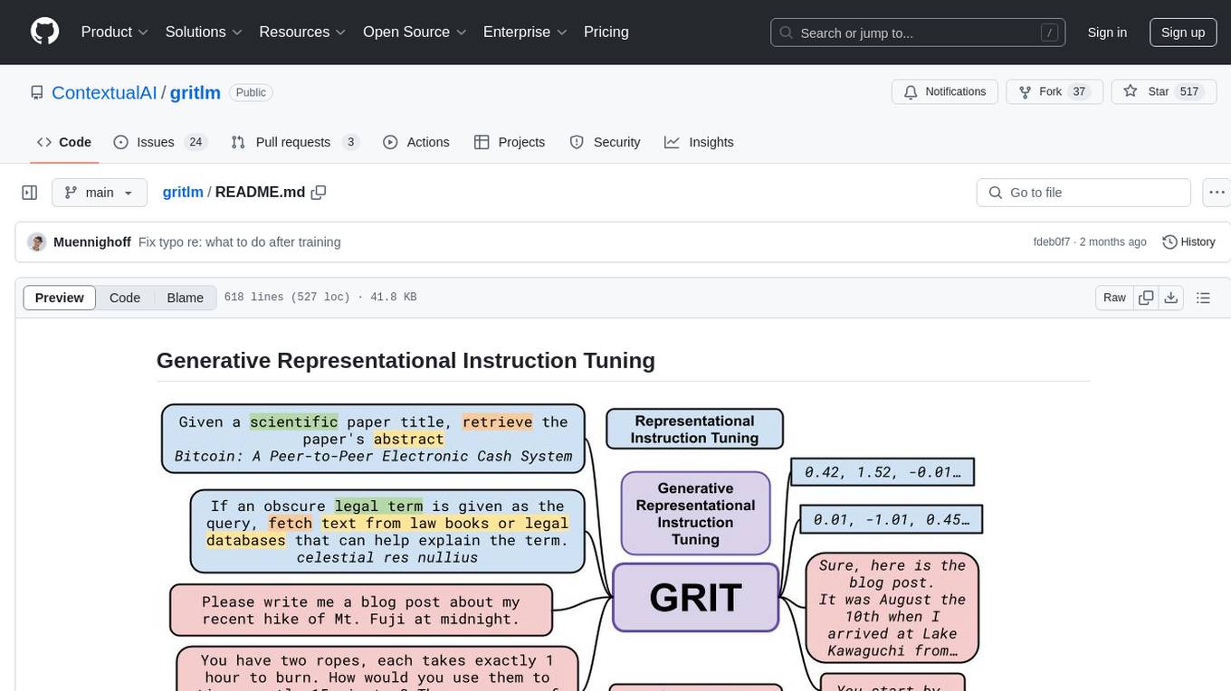
Task: Focus the Go to file field
Action: (1083, 193)
